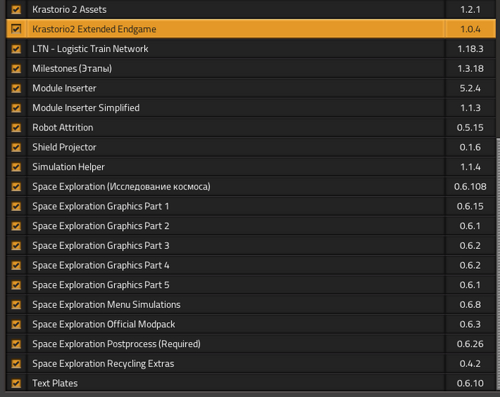Toggle LTN - Logistic Train Network checkbox
Image resolution: width=500 pixels, height=397 pixels.
(16, 49)
